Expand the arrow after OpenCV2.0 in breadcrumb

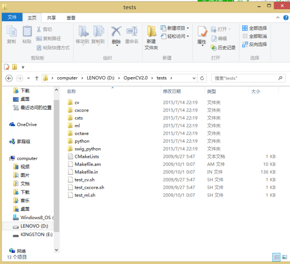[x=152, y=78]
